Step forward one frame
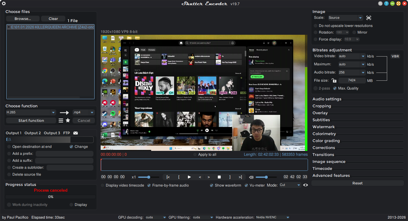This screenshot has width=408, height=221. pos(209,177)
